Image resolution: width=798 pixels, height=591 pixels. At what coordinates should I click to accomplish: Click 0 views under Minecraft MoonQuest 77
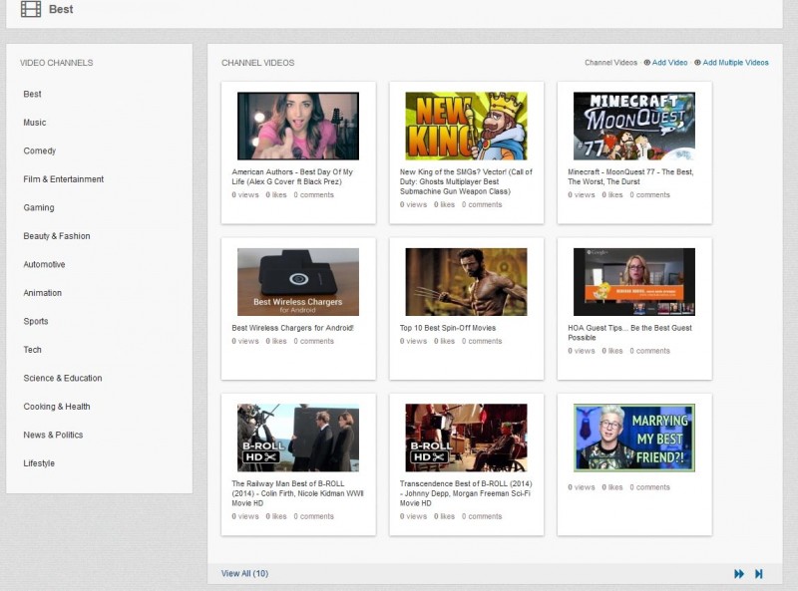coord(582,194)
